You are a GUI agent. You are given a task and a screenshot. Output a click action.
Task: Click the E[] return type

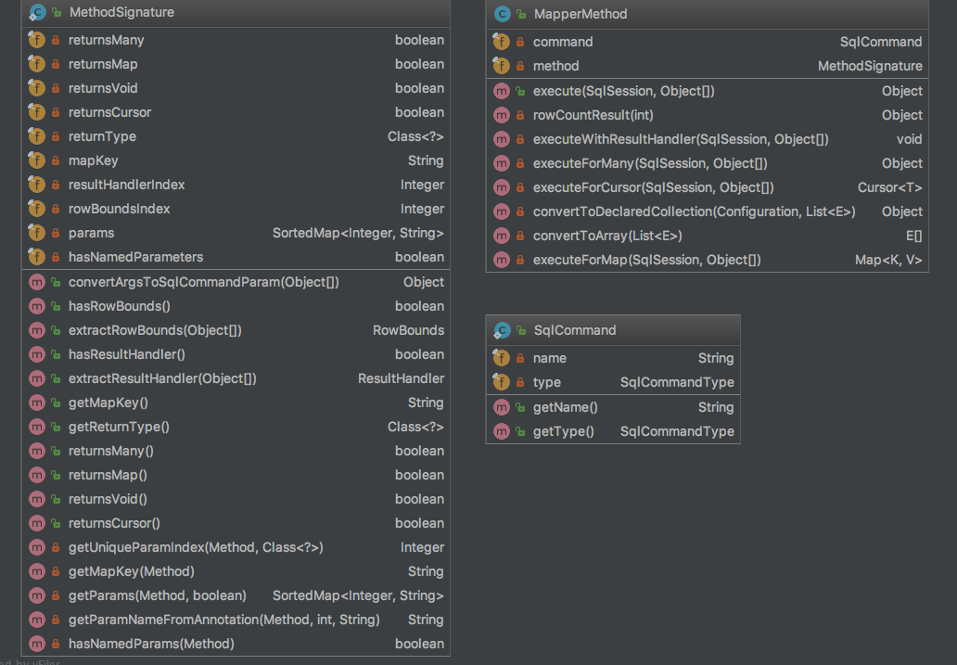(914, 237)
